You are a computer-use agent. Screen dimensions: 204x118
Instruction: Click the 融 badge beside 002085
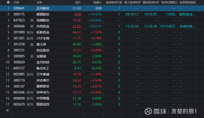click(28, 74)
